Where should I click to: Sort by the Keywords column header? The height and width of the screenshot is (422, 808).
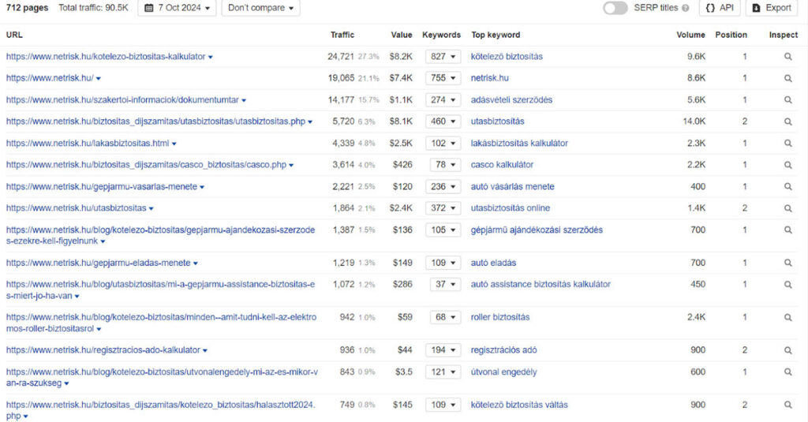click(x=441, y=35)
